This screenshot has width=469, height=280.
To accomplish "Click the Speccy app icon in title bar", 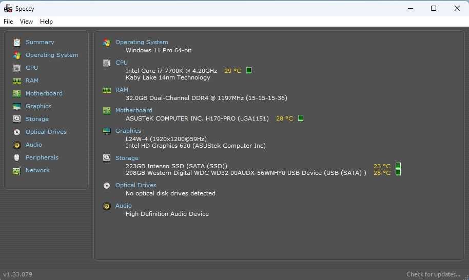I will click(x=8, y=8).
